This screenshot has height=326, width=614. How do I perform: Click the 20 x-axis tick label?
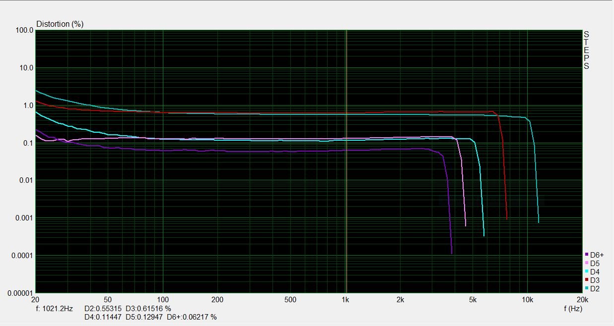click(35, 300)
